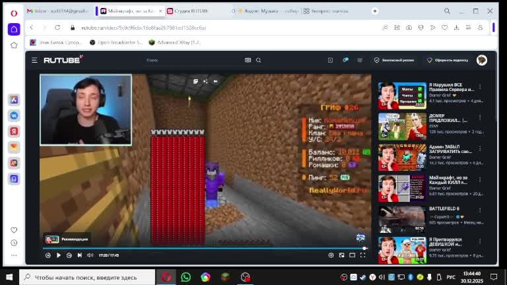507x285 pixels.
Task: Click the Subscribe gem-icon button
Action: tap(448, 60)
